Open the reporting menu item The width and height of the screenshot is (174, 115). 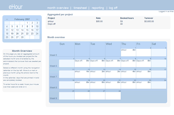(x=98, y=8)
